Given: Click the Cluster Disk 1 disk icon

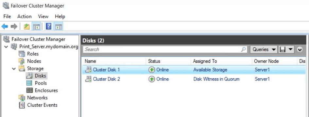Looking at the screenshot, I should click(88, 70).
